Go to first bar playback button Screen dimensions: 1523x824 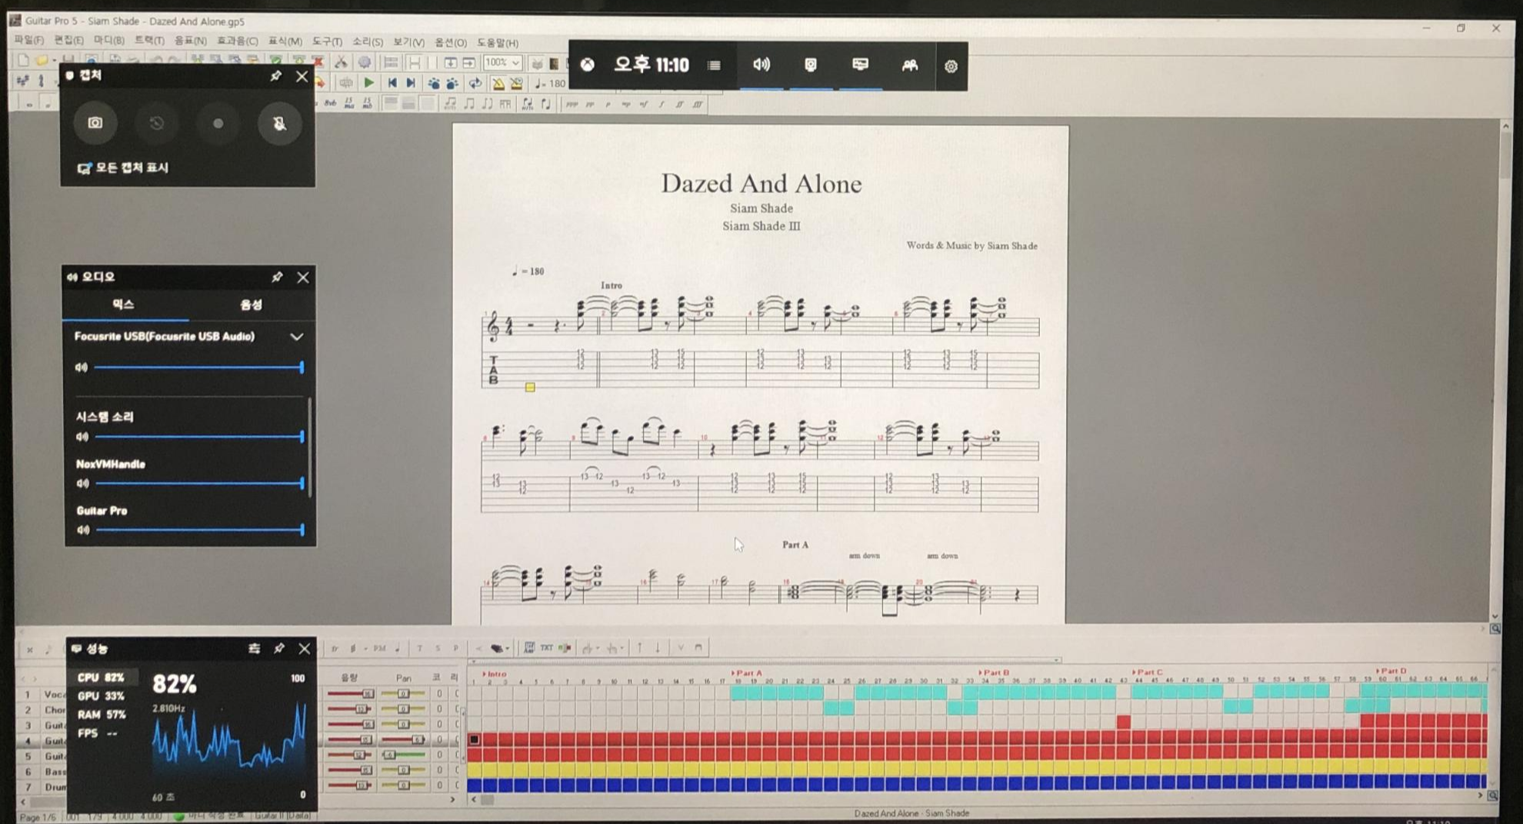[392, 83]
